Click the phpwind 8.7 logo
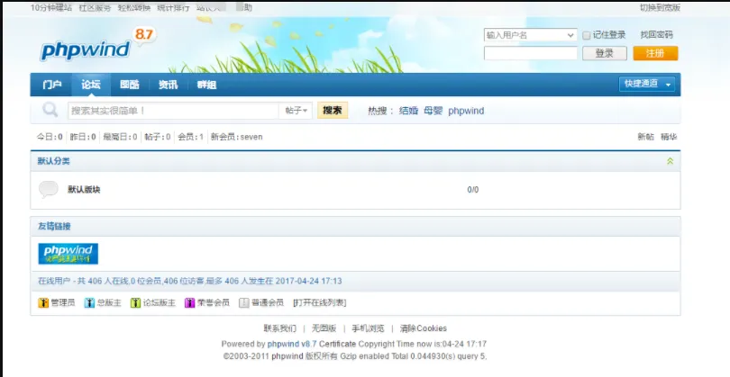 97,45
